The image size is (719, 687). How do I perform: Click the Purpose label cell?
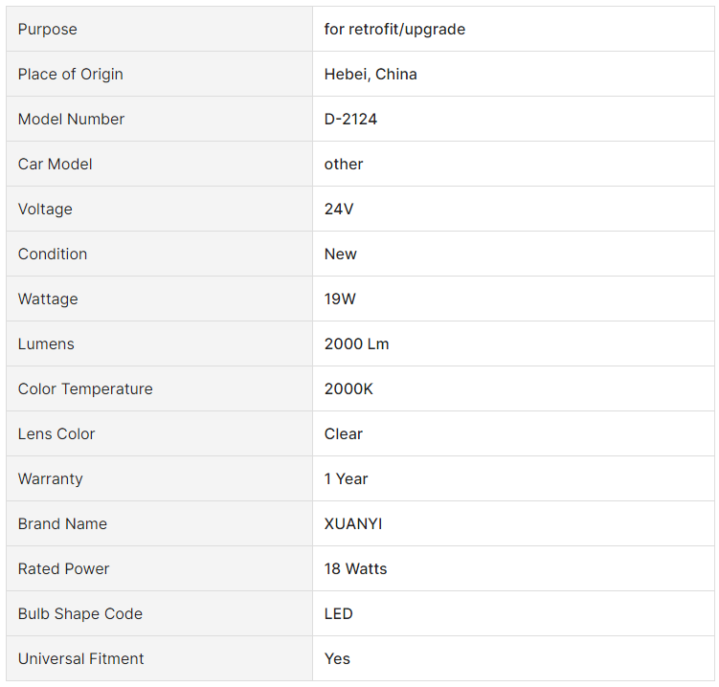coord(159,29)
